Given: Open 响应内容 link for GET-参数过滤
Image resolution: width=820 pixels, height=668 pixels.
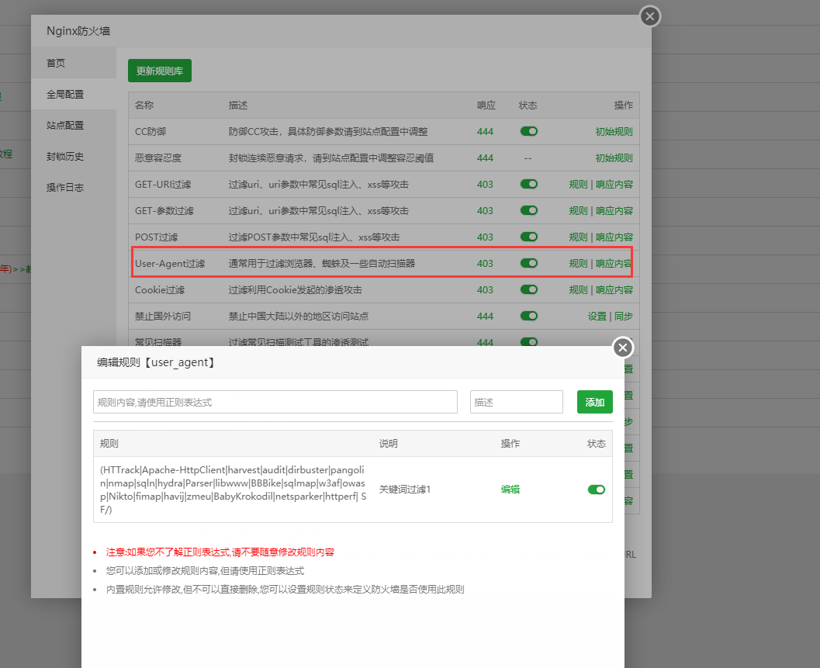Looking at the screenshot, I should 614,211.
